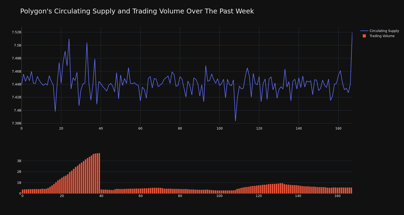Click x-axis label 40 on supply chart
The width and height of the screenshot is (404, 215).
click(x=101, y=128)
